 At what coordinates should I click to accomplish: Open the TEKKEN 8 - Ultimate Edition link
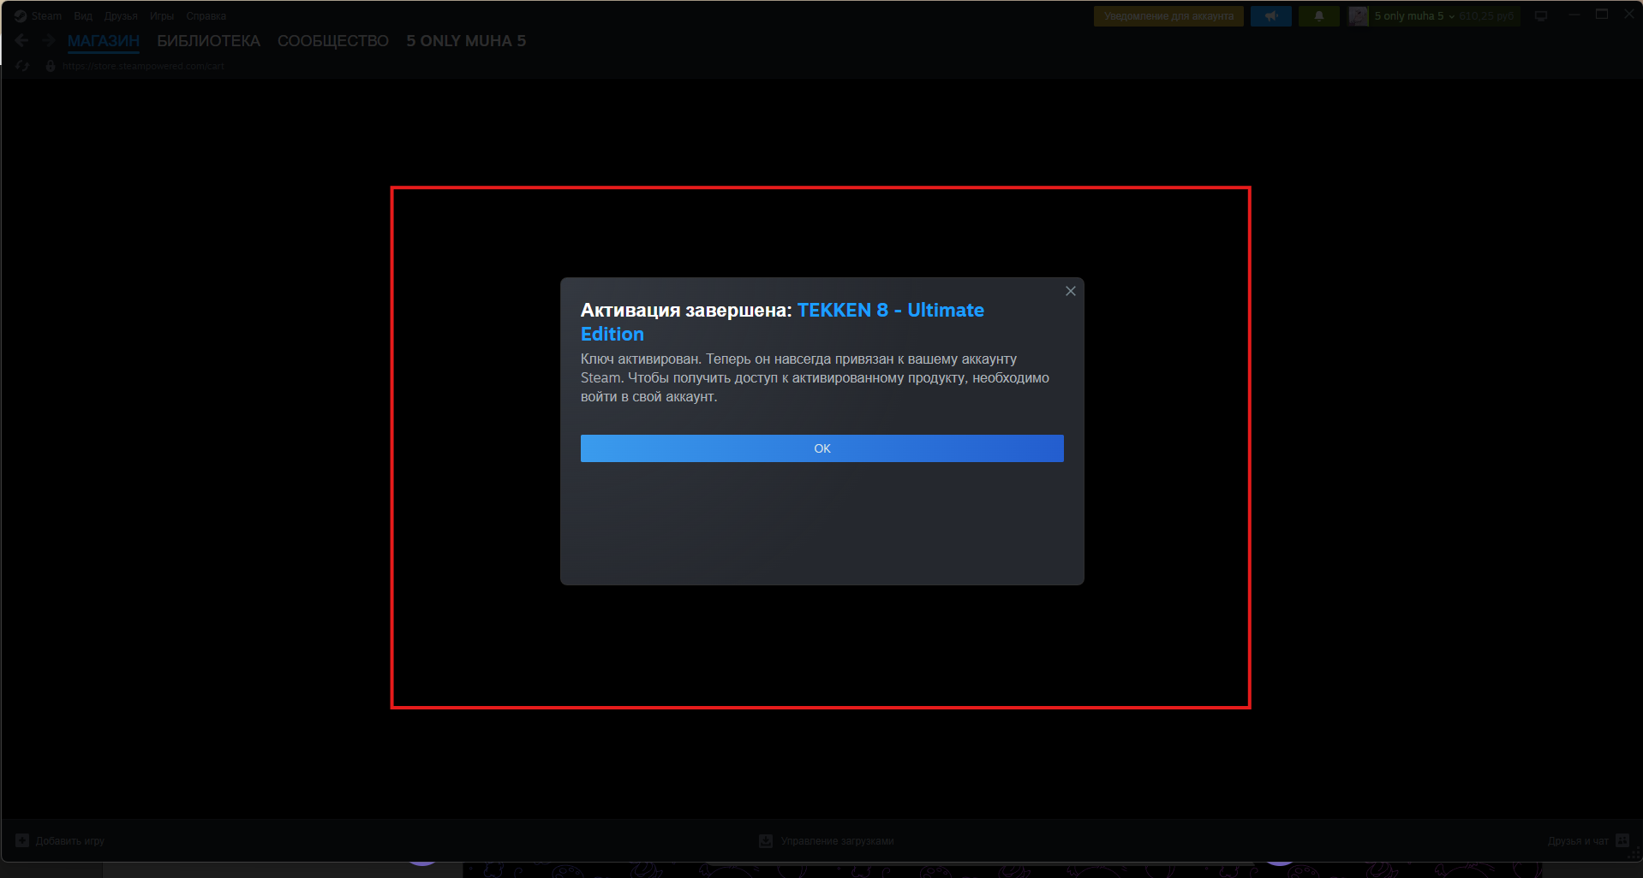[x=782, y=322]
